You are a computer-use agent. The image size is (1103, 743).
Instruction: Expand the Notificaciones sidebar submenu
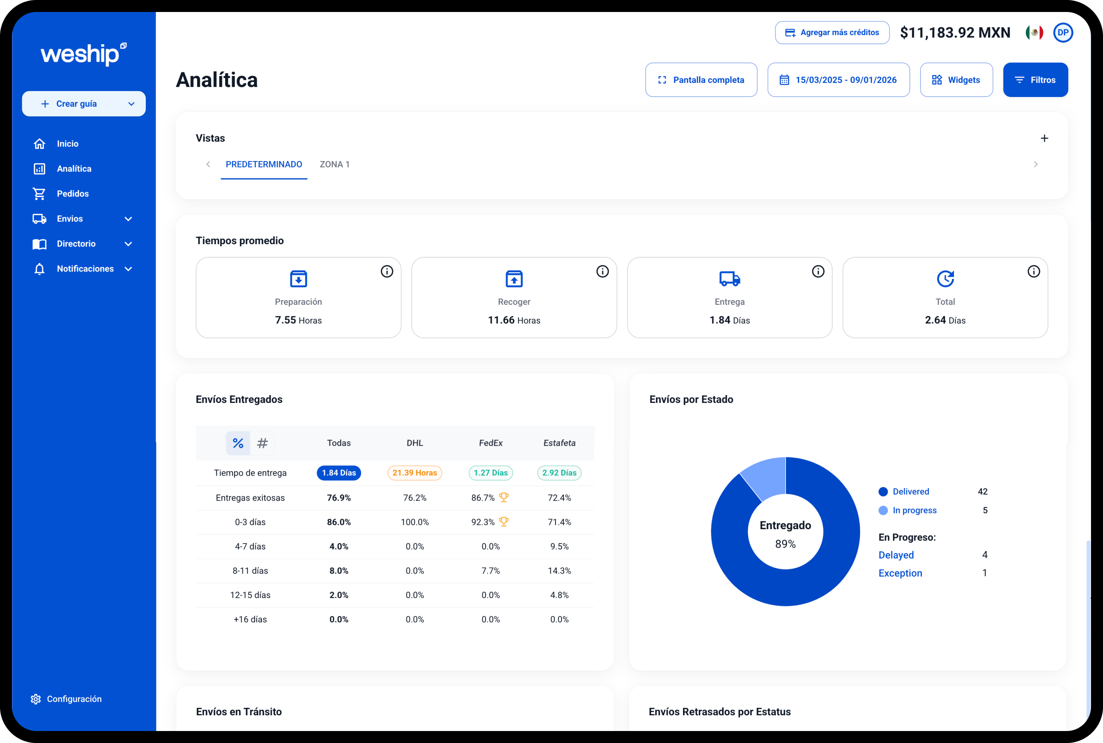click(128, 269)
